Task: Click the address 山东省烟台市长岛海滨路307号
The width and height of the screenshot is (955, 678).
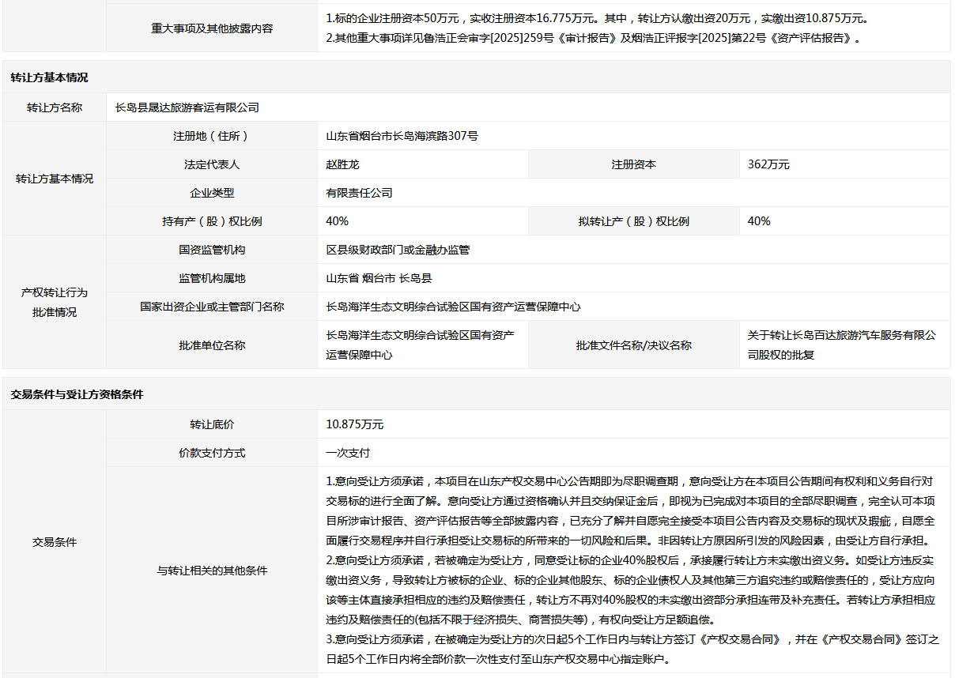Action: click(402, 136)
